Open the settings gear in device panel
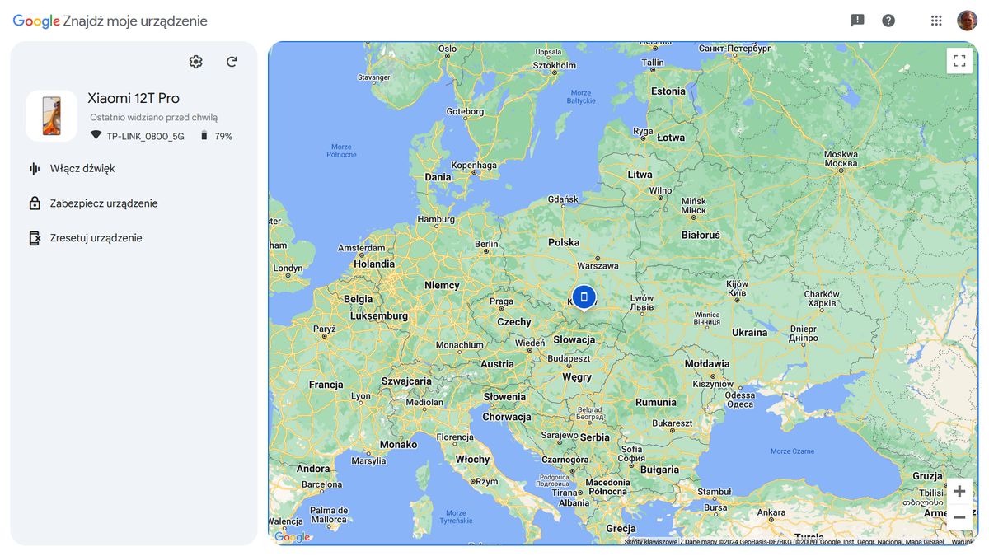989x556 pixels. 195,62
